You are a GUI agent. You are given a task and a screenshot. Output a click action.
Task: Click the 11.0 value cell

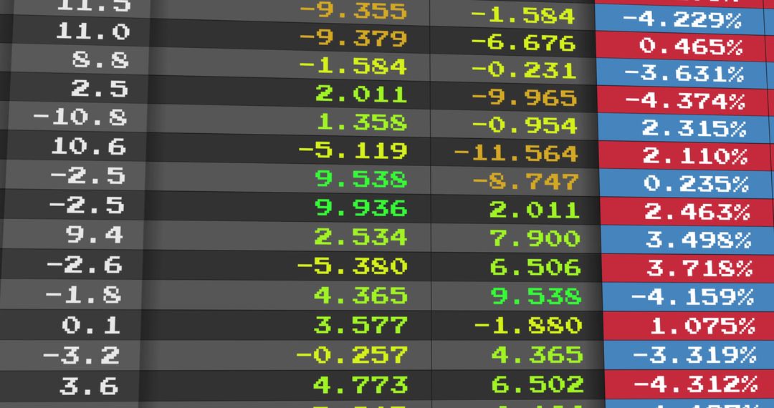(x=92, y=32)
